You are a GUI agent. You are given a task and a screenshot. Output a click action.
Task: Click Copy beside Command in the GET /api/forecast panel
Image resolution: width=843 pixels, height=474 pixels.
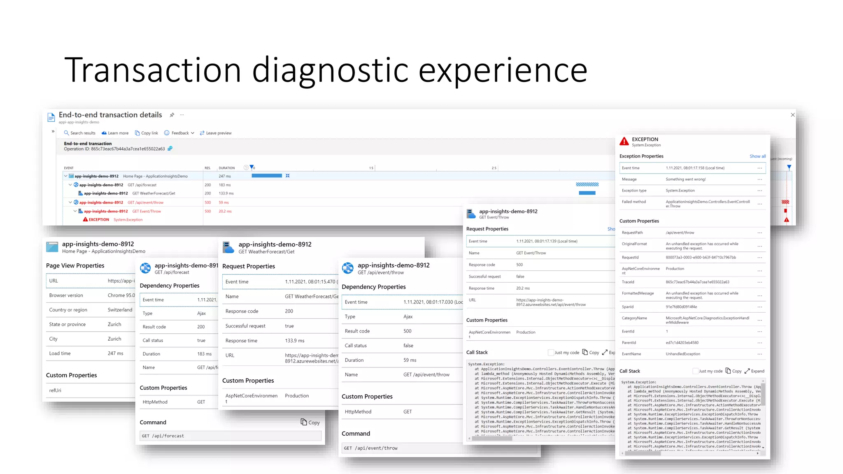(310, 423)
